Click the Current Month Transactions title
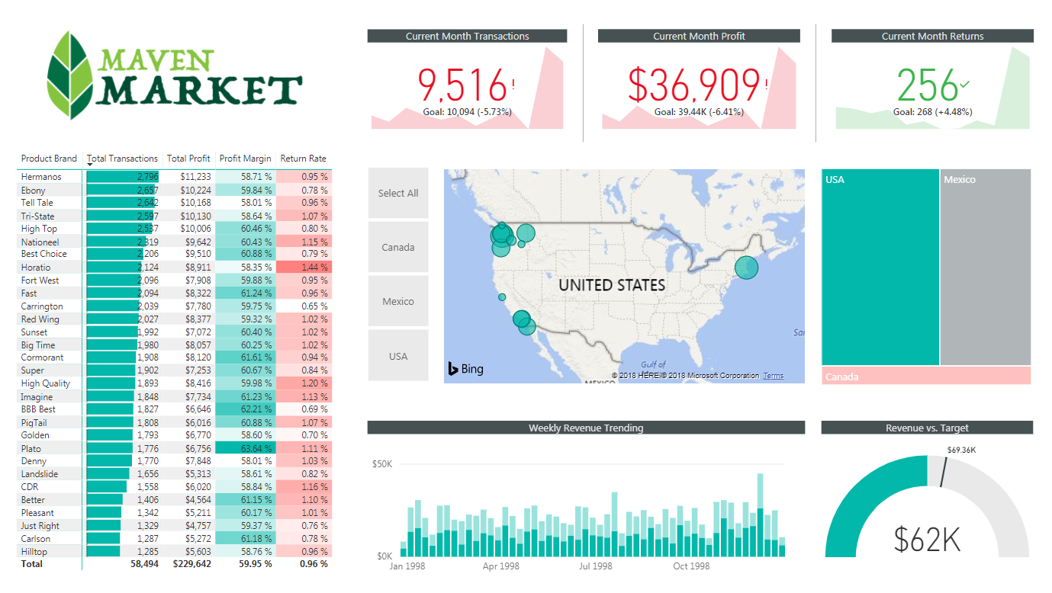 coord(467,36)
